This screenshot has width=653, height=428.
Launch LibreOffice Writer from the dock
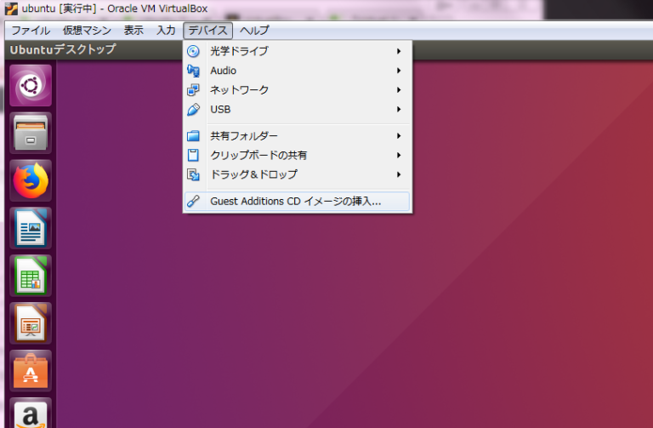31,228
